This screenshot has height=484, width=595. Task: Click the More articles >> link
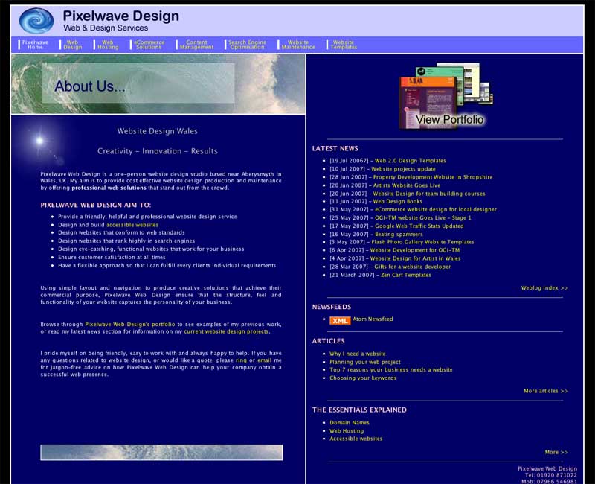546,391
